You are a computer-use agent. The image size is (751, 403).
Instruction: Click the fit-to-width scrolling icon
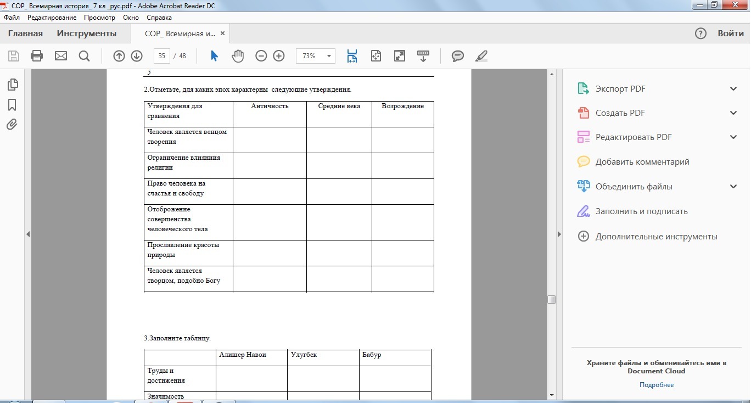pos(352,56)
